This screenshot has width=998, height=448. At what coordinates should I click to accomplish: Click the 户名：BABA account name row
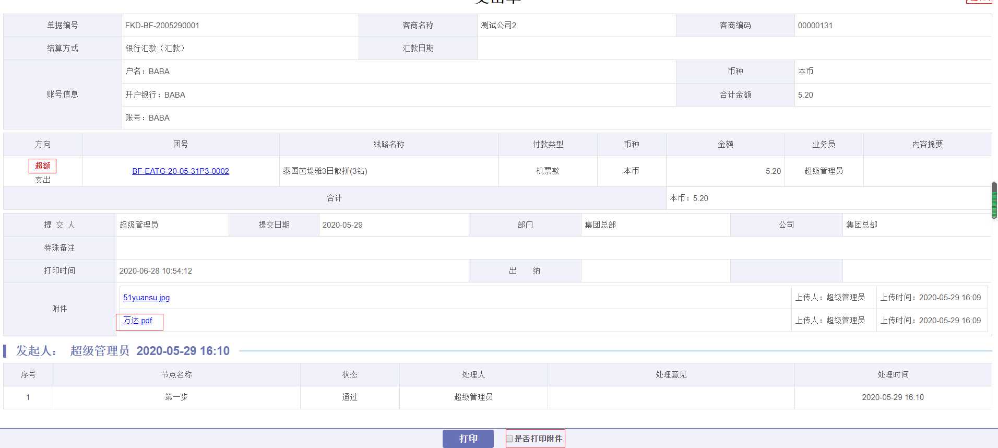click(x=399, y=72)
